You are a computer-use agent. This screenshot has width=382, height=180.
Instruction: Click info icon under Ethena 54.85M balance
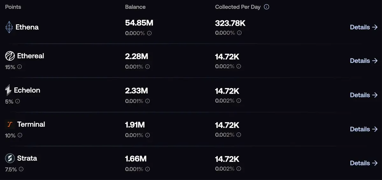pyautogui.click(x=149, y=33)
